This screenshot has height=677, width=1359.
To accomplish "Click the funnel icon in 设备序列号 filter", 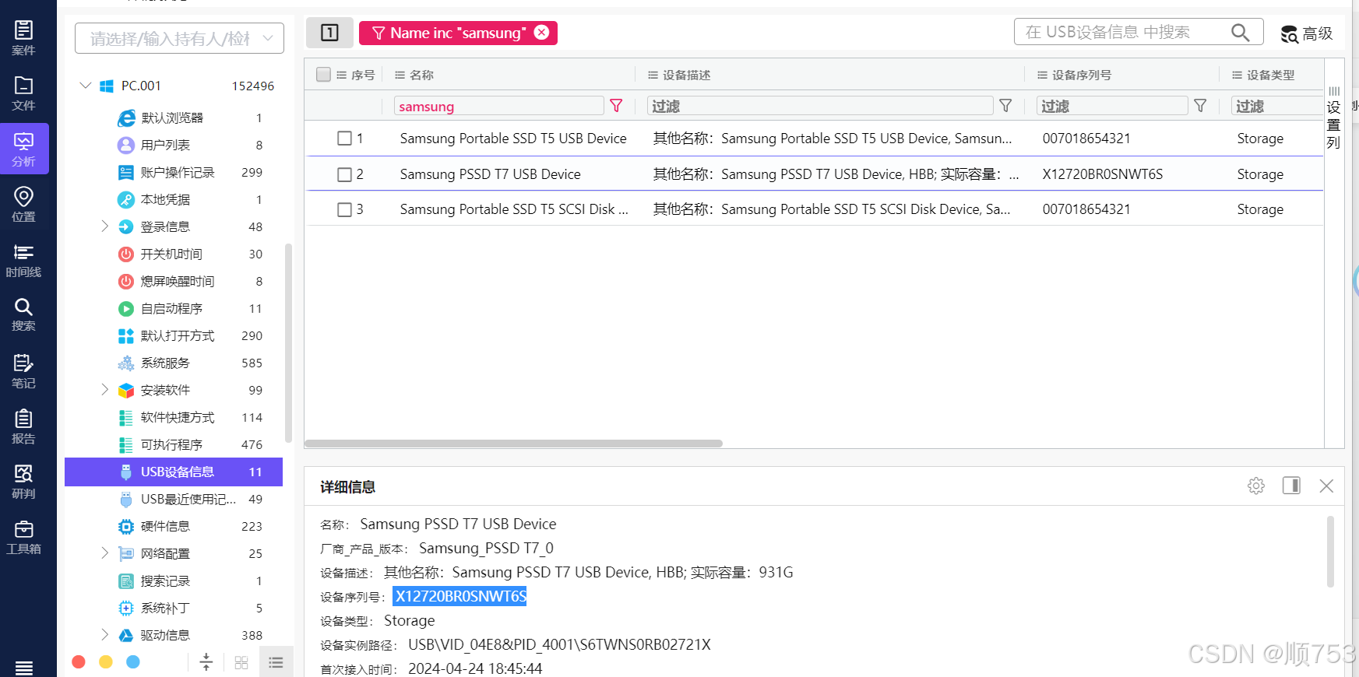I will [1200, 106].
